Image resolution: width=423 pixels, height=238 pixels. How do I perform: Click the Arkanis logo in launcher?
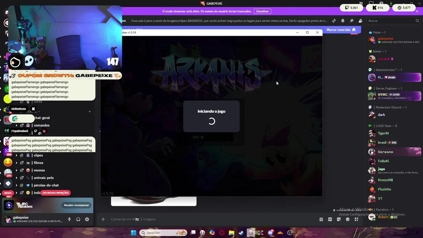211,73
